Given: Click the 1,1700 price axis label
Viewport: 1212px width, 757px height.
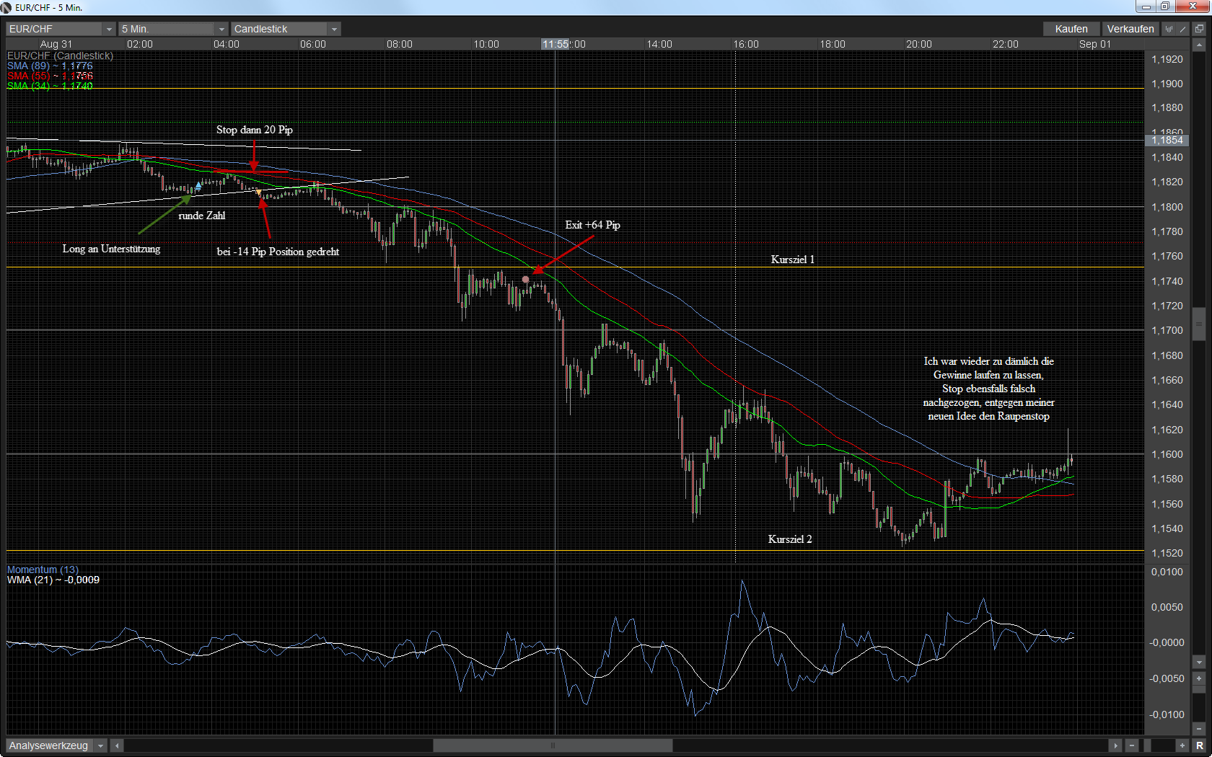Looking at the screenshot, I should [1167, 330].
